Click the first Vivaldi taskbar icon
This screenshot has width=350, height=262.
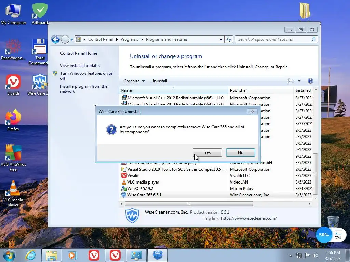tap(94, 255)
